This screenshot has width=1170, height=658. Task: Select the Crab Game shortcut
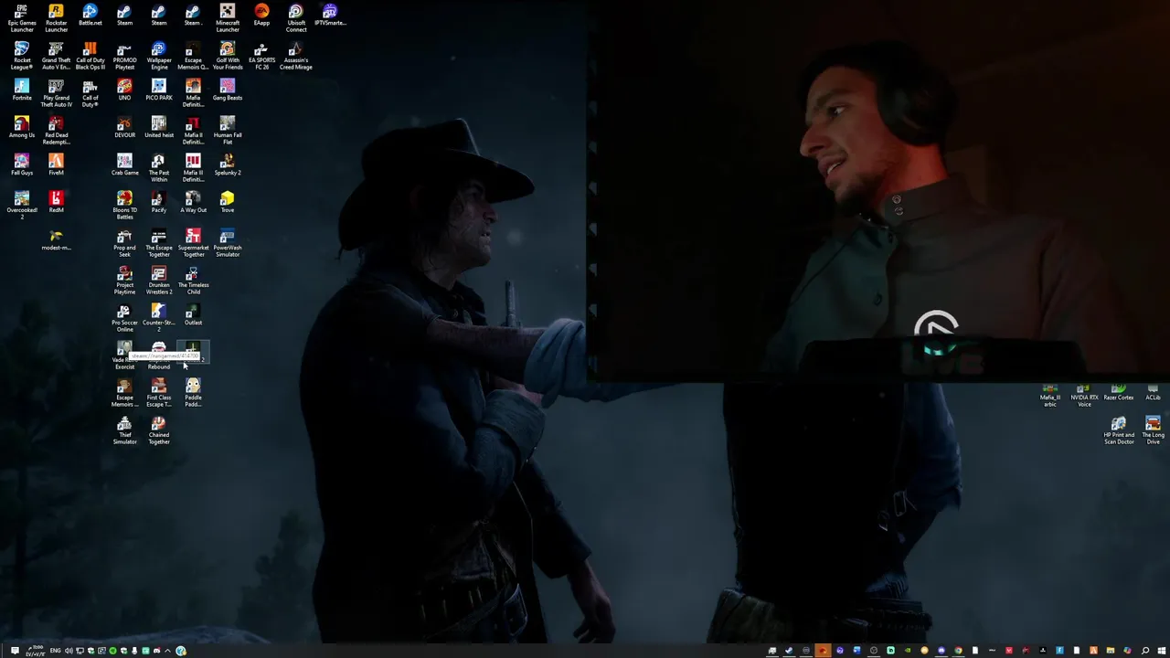(124, 165)
